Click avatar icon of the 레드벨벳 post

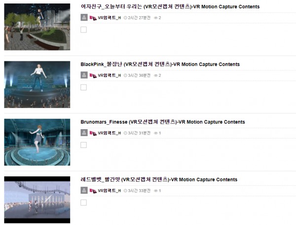[84, 191]
